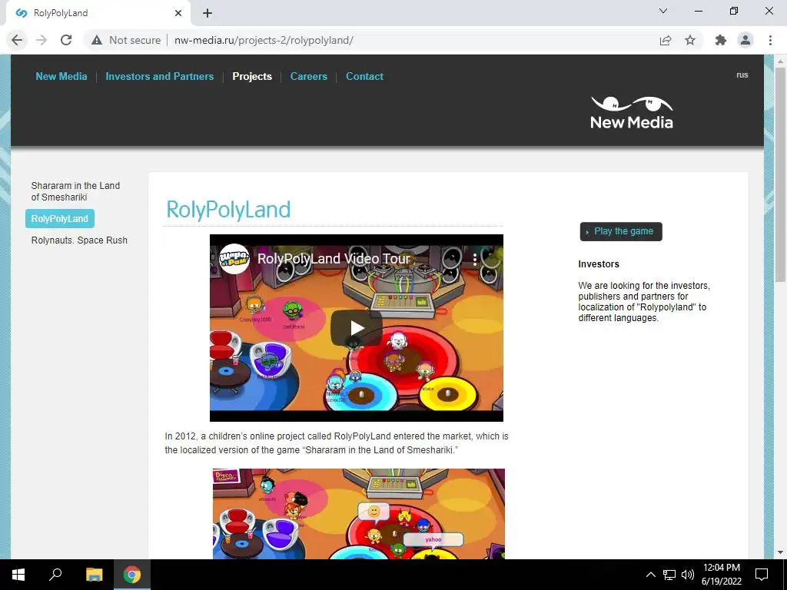Click the browser forward arrow
Viewport: 787px width, 590px height.
[x=42, y=40]
